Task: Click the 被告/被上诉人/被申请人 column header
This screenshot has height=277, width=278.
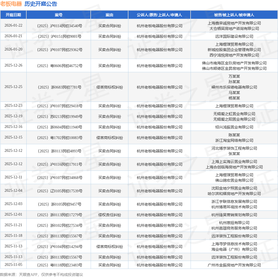Action: [x=234, y=15]
